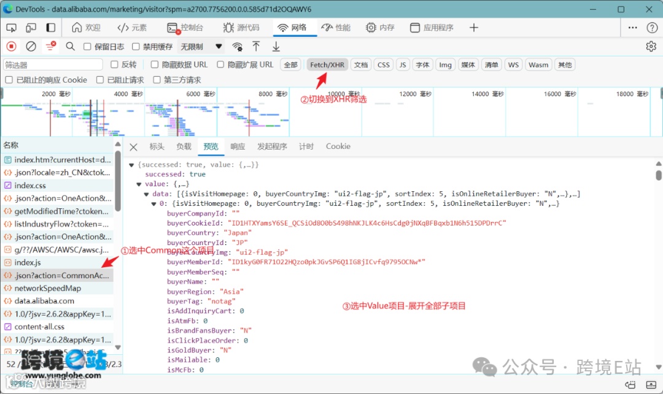Viewport: 663px width, 394px height.
Task: Select the 全部 filter button
Action: pos(291,65)
